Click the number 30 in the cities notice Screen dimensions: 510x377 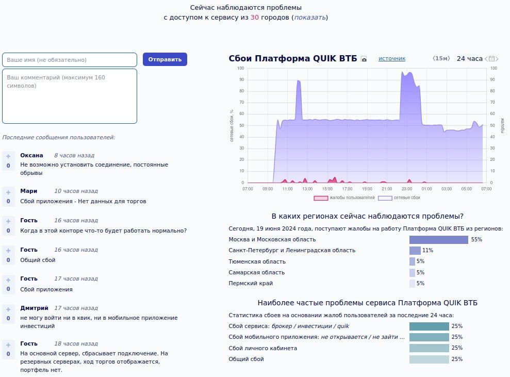255,17
